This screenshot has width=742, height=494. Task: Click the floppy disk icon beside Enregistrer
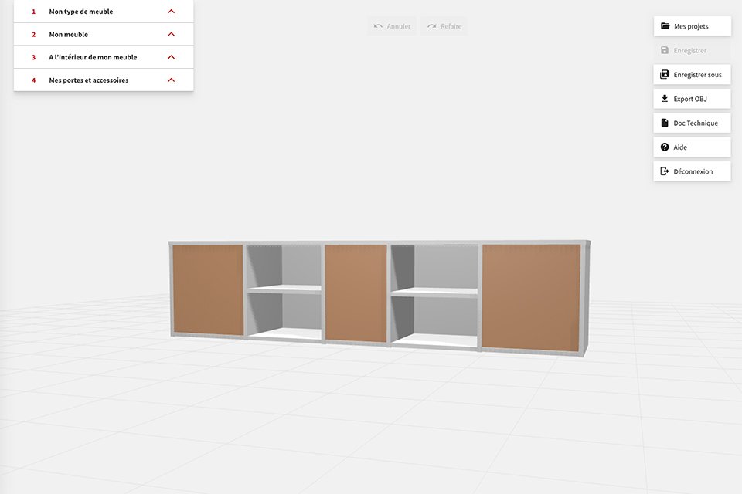pyautogui.click(x=665, y=50)
